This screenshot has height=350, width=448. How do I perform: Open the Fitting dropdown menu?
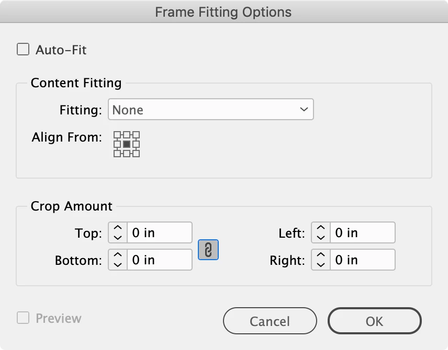tap(210, 110)
